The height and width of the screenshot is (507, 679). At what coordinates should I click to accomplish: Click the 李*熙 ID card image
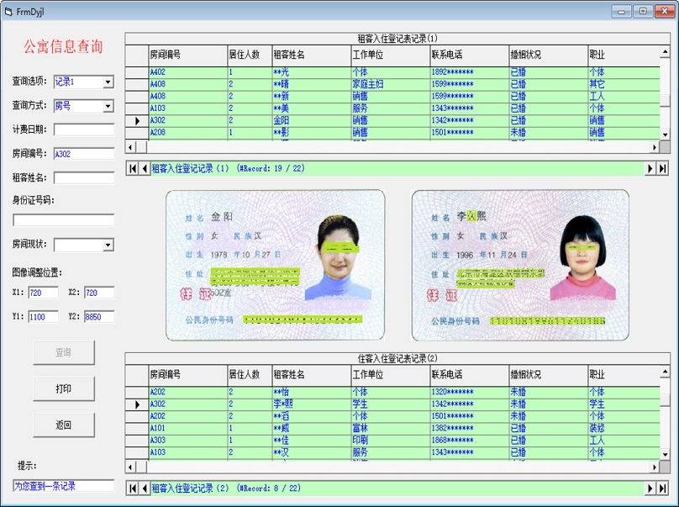click(x=520, y=265)
